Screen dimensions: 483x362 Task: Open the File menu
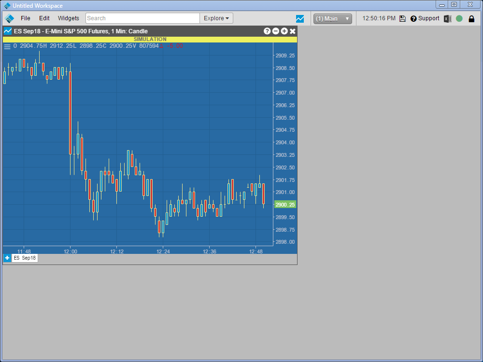tap(25, 18)
